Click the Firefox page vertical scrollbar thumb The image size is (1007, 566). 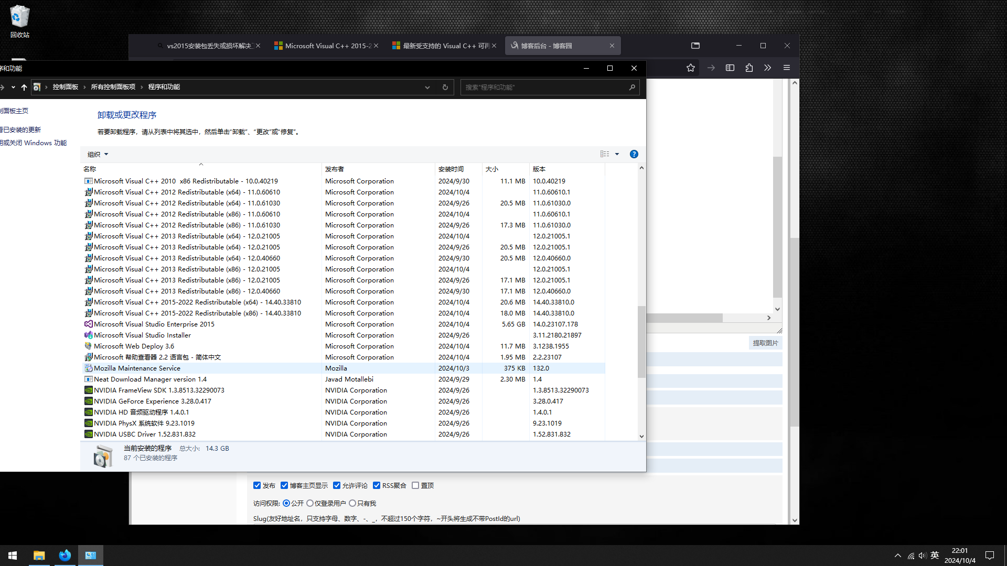(x=795, y=332)
